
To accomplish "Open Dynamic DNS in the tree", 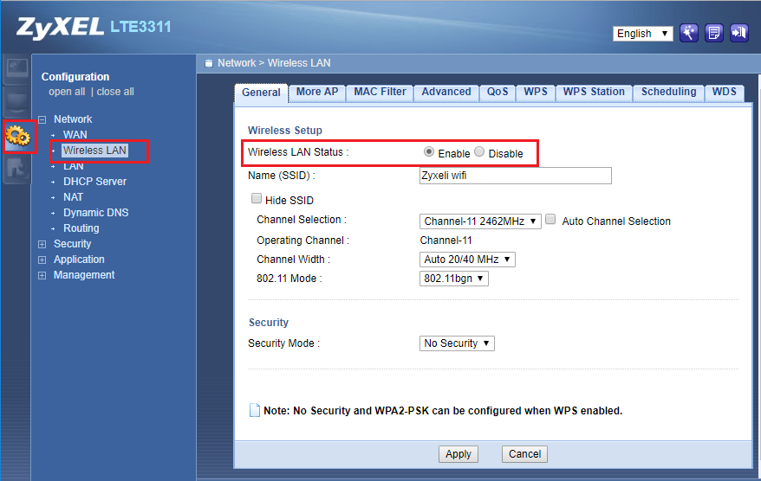I will click(x=95, y=213).
